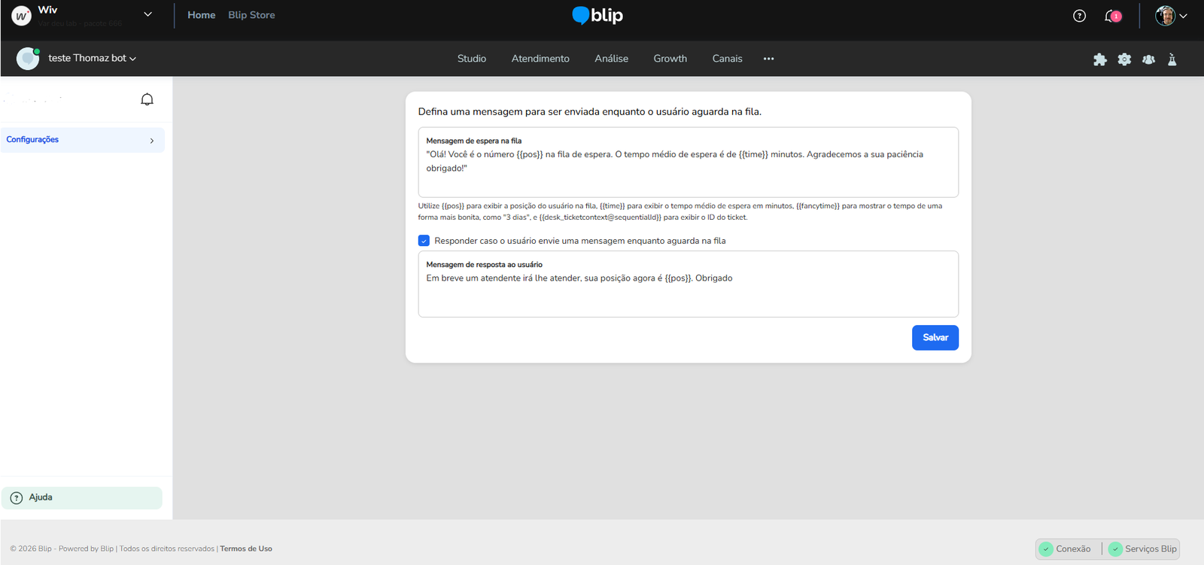Expand the Wiv organization dropdown arrow

tap(147, 14)
